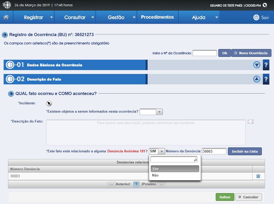Image resolution: width=274 pixels, height=204 pixels.
Task: Select the Consultar menu
Action: pos(75,17)
